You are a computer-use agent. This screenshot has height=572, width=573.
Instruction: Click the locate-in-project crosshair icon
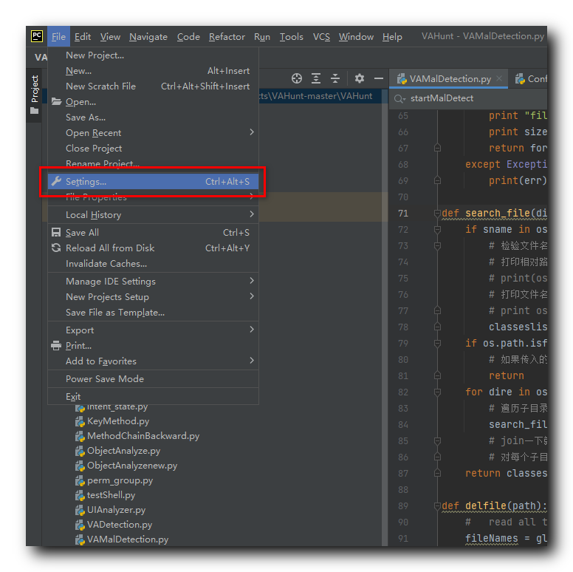point(297,78)
